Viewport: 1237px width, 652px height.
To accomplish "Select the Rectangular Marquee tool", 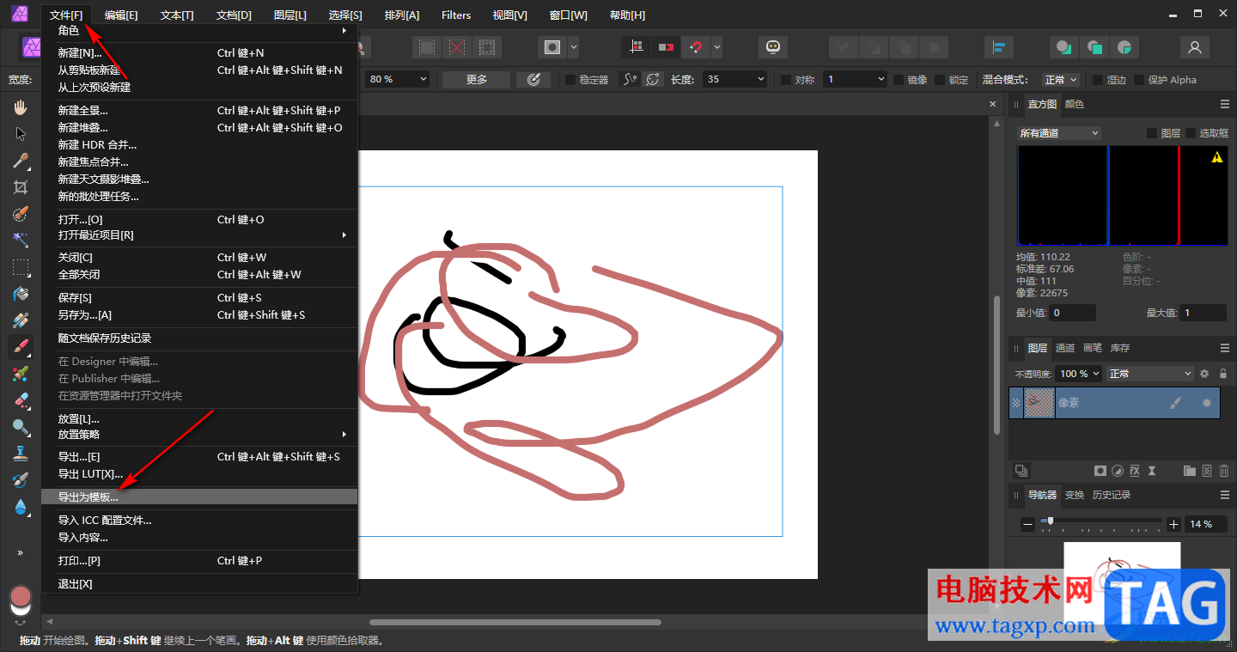I will tap(21, 267).
